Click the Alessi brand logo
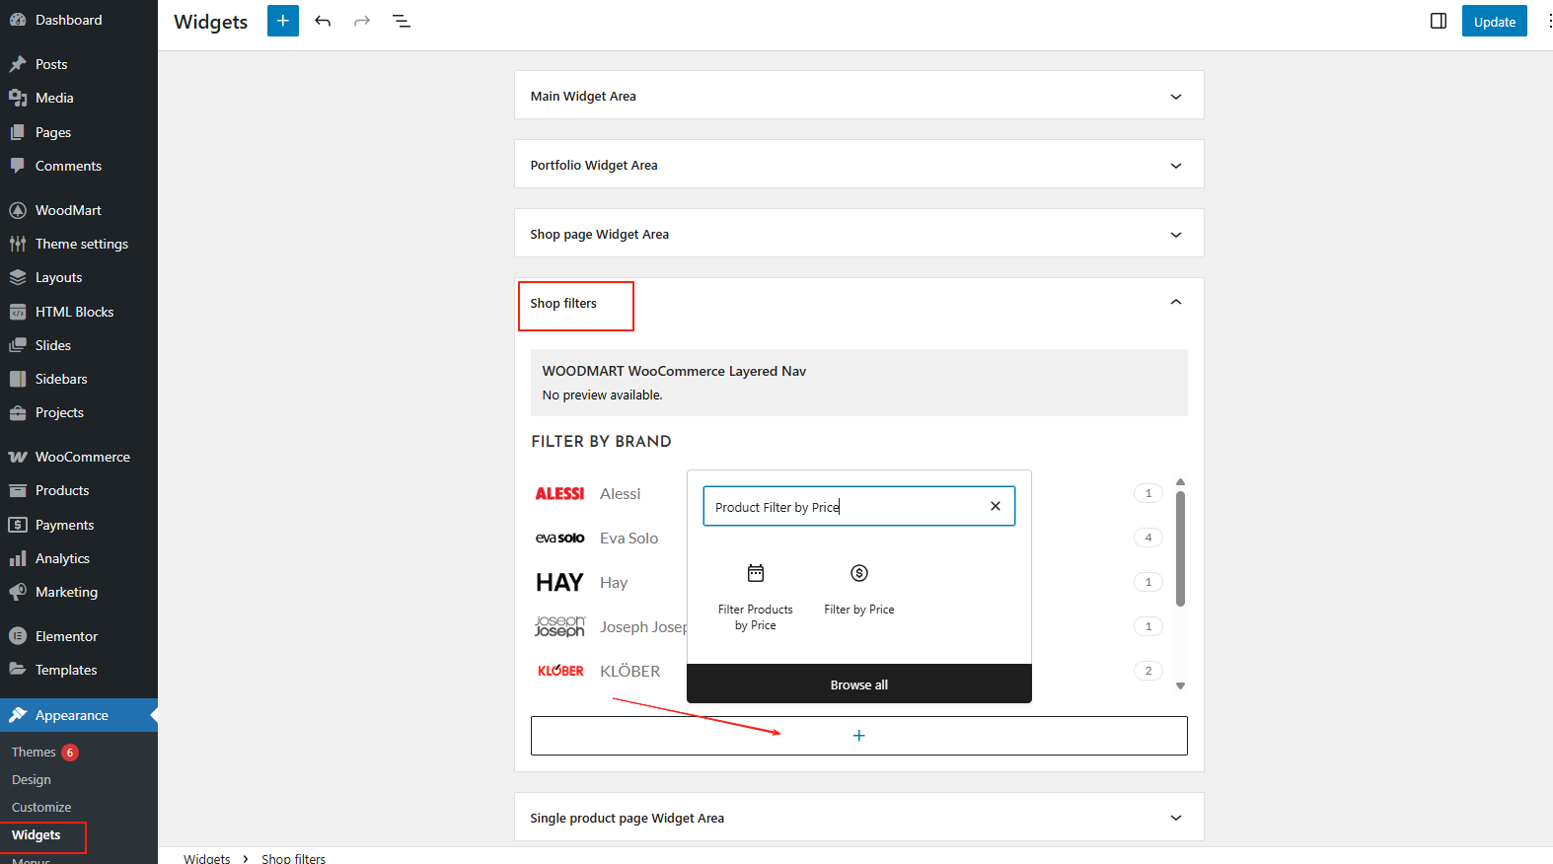The width and height of the screenshot is (1553, 864). [559, 494]
